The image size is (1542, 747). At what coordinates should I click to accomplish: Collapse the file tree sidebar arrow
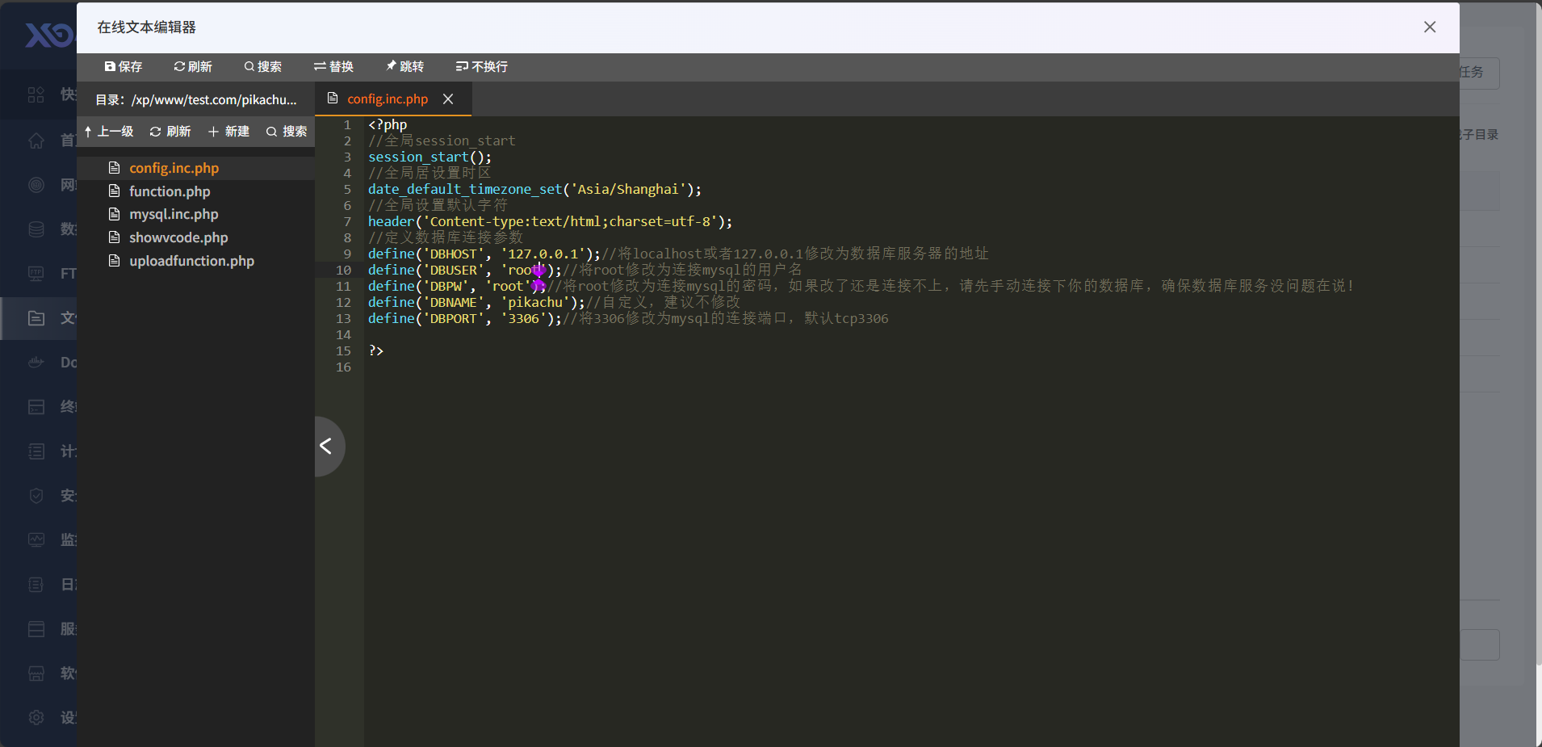coord(326,446)
